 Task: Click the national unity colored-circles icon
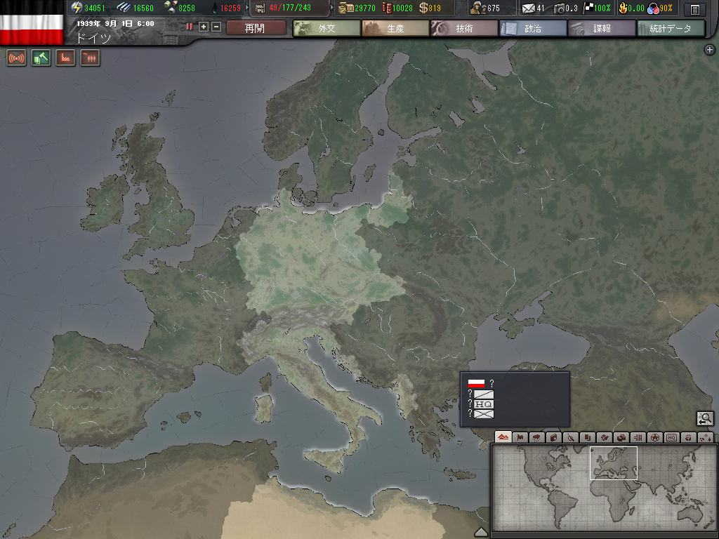[x=653, y=8]
